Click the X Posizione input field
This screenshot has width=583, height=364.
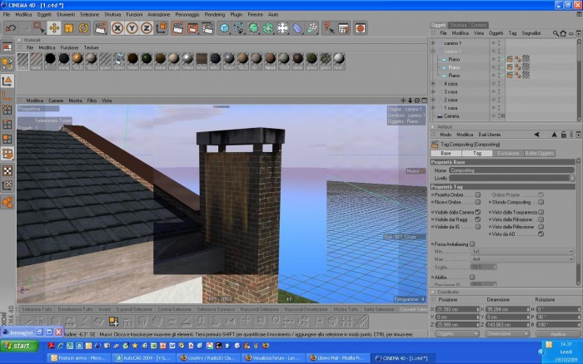[x=457, y=309]
